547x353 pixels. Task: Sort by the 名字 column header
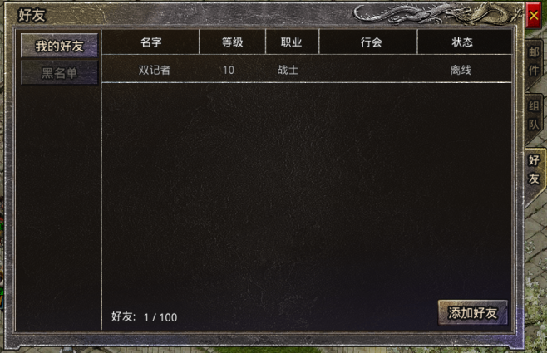(150, 42)
